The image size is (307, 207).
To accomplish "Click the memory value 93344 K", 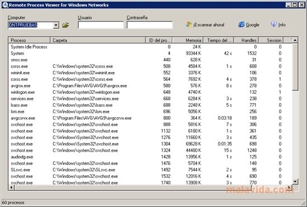I will [x=193, y=54].
